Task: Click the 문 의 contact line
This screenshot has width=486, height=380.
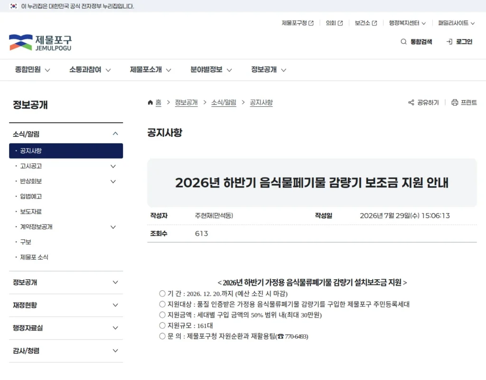Action: [x=234, y=336]
